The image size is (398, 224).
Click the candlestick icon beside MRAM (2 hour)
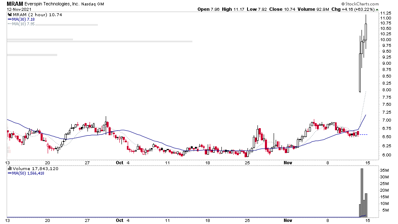pyautogui.click(x=10, y=15)
